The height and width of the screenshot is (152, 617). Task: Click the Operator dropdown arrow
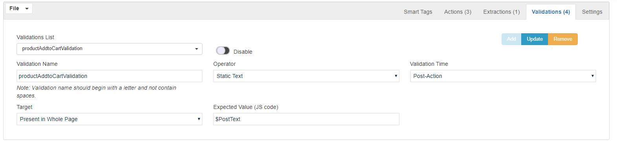396,76
